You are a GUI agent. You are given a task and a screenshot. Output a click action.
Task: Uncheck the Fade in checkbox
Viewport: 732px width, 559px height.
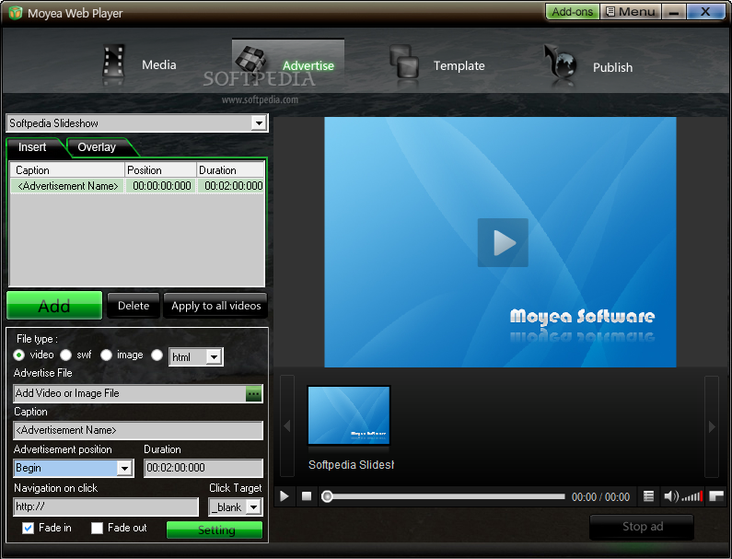pos(28,529)
